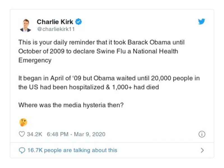This screenshot has height=168, width=224.
Task: Expand the conversation with the right chevron
Action: [x=202, y=150]
